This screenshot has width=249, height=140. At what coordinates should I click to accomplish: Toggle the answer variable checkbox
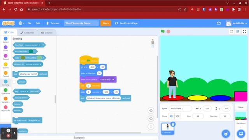click(x=14, y=82)
